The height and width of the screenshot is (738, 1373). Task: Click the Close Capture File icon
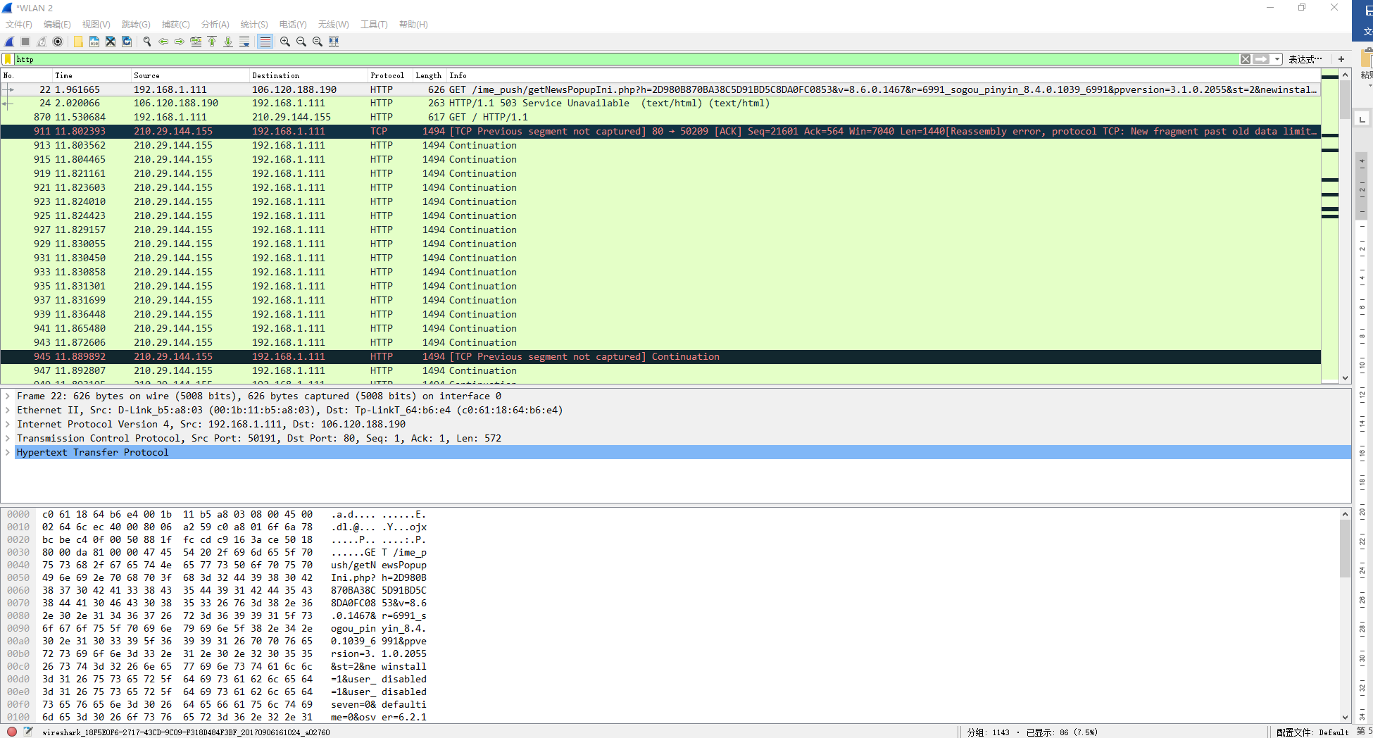coord(111,42)
